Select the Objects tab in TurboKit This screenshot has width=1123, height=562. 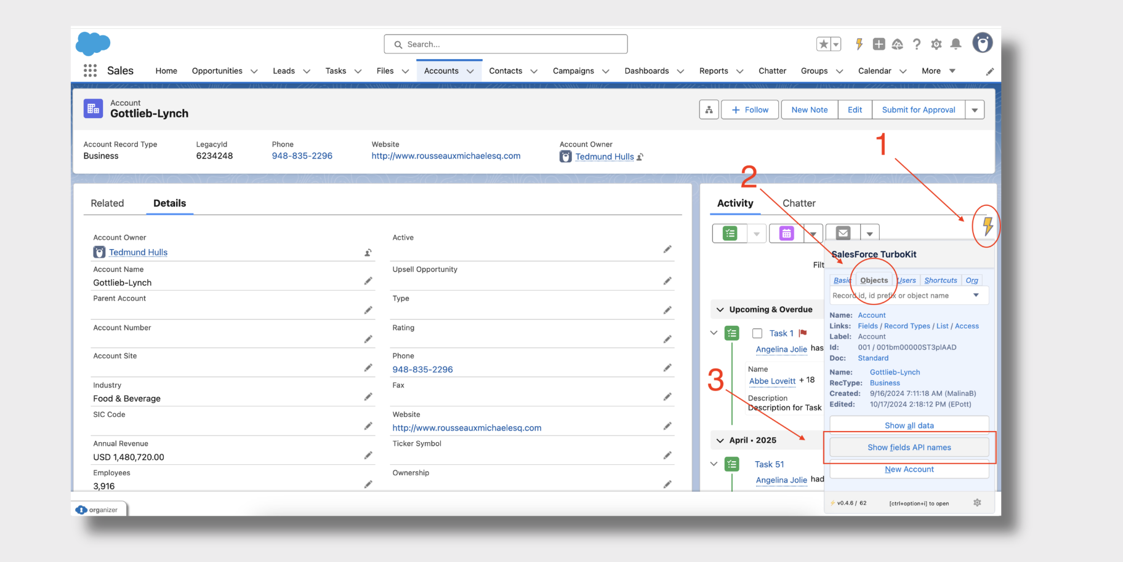[874, 280]
